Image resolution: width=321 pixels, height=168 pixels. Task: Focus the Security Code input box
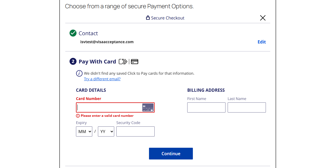tap(135, 131)
